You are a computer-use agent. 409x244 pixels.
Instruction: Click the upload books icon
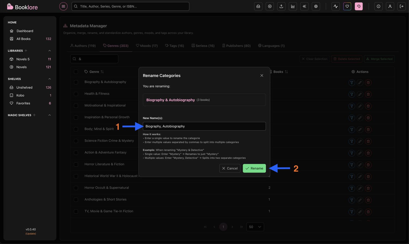point(281,6)
